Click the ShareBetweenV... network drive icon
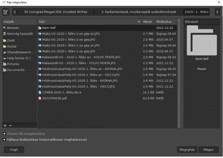Screen dimensions: 223x158 [4, 52]
